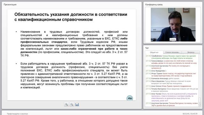Image resolution: width=204 pixels, height=115 pixels.
Task: Select Татьяна Бахтурина's chat message
Action: (x=172, y=90)
